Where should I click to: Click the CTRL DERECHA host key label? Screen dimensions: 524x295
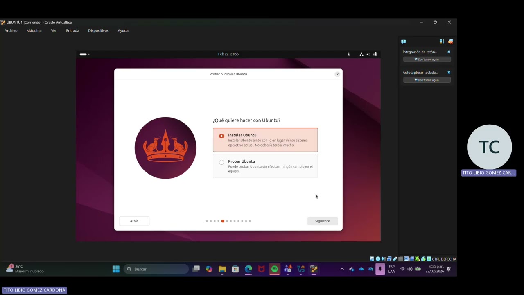click(444, 259)
